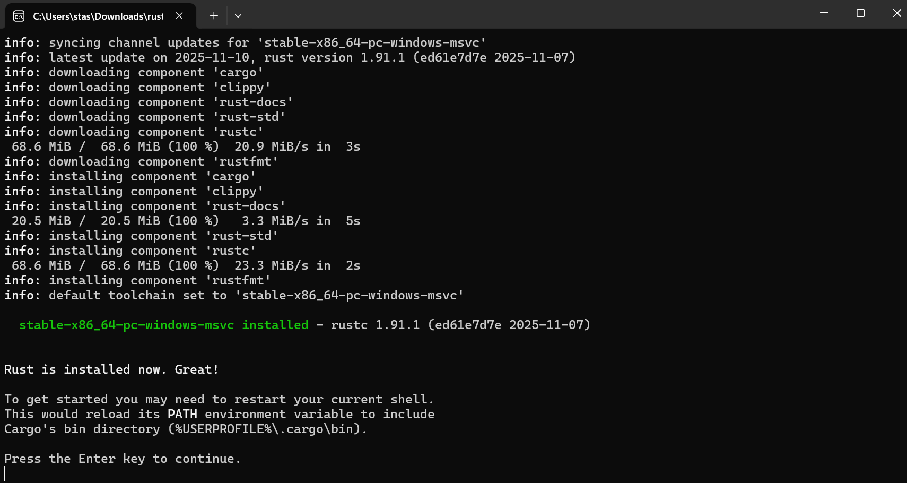
Task: Open a new terminal tab with plus
Action: point(214,16)
